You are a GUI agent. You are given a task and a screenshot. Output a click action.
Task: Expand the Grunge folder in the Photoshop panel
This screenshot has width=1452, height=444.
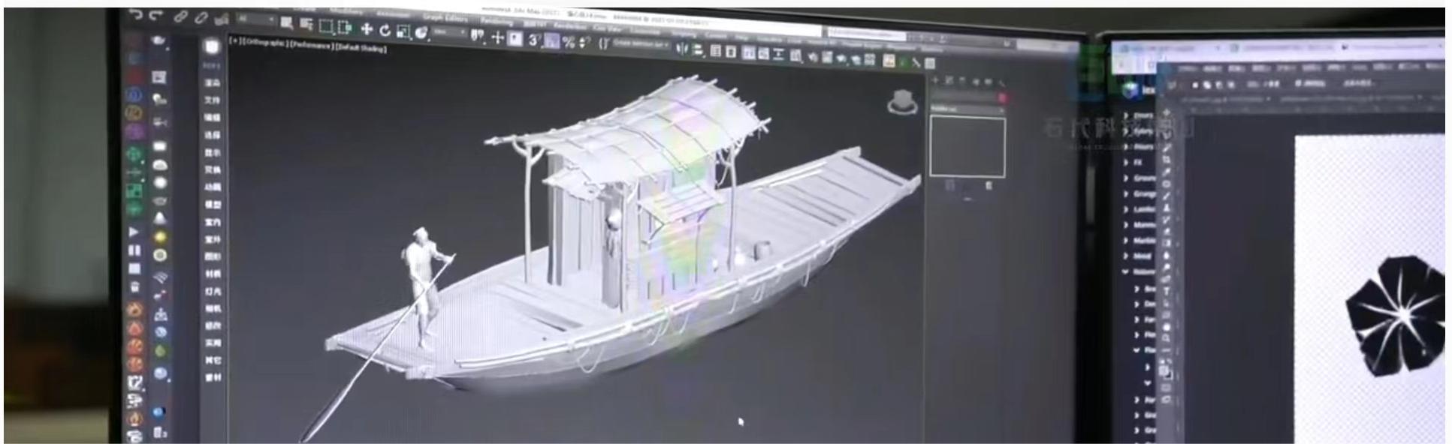pos(1127,193)
